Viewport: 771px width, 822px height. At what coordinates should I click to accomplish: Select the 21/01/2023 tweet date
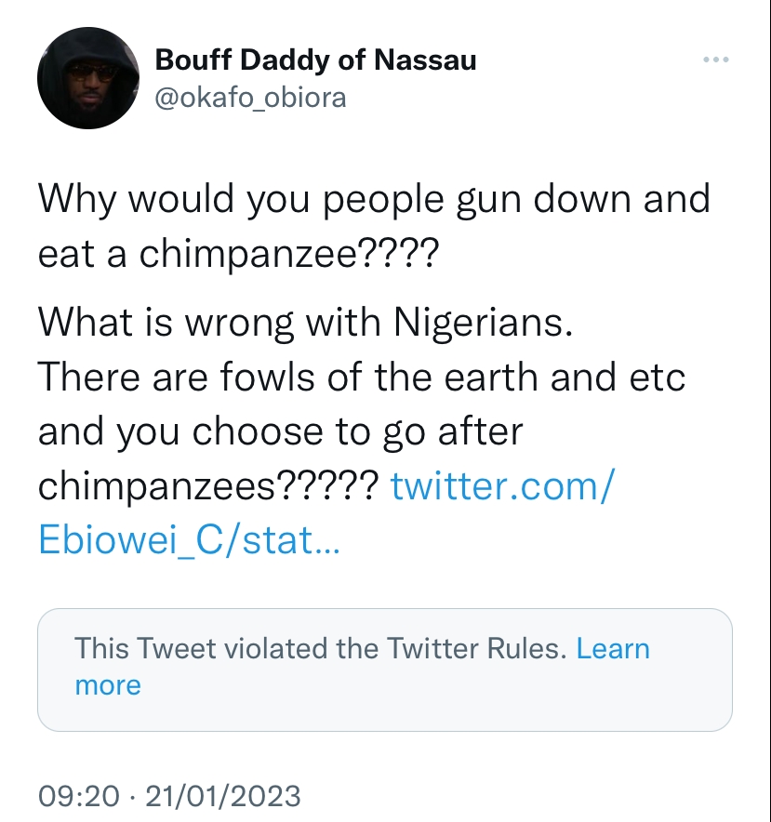pos(223,796)
